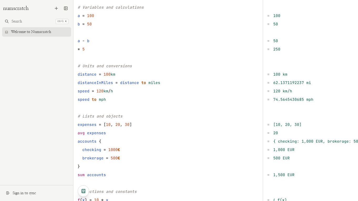Screen dimensions: 358x201
Task: Click the '# Units and conversions' comment
Action: click(x=105, y=66)
